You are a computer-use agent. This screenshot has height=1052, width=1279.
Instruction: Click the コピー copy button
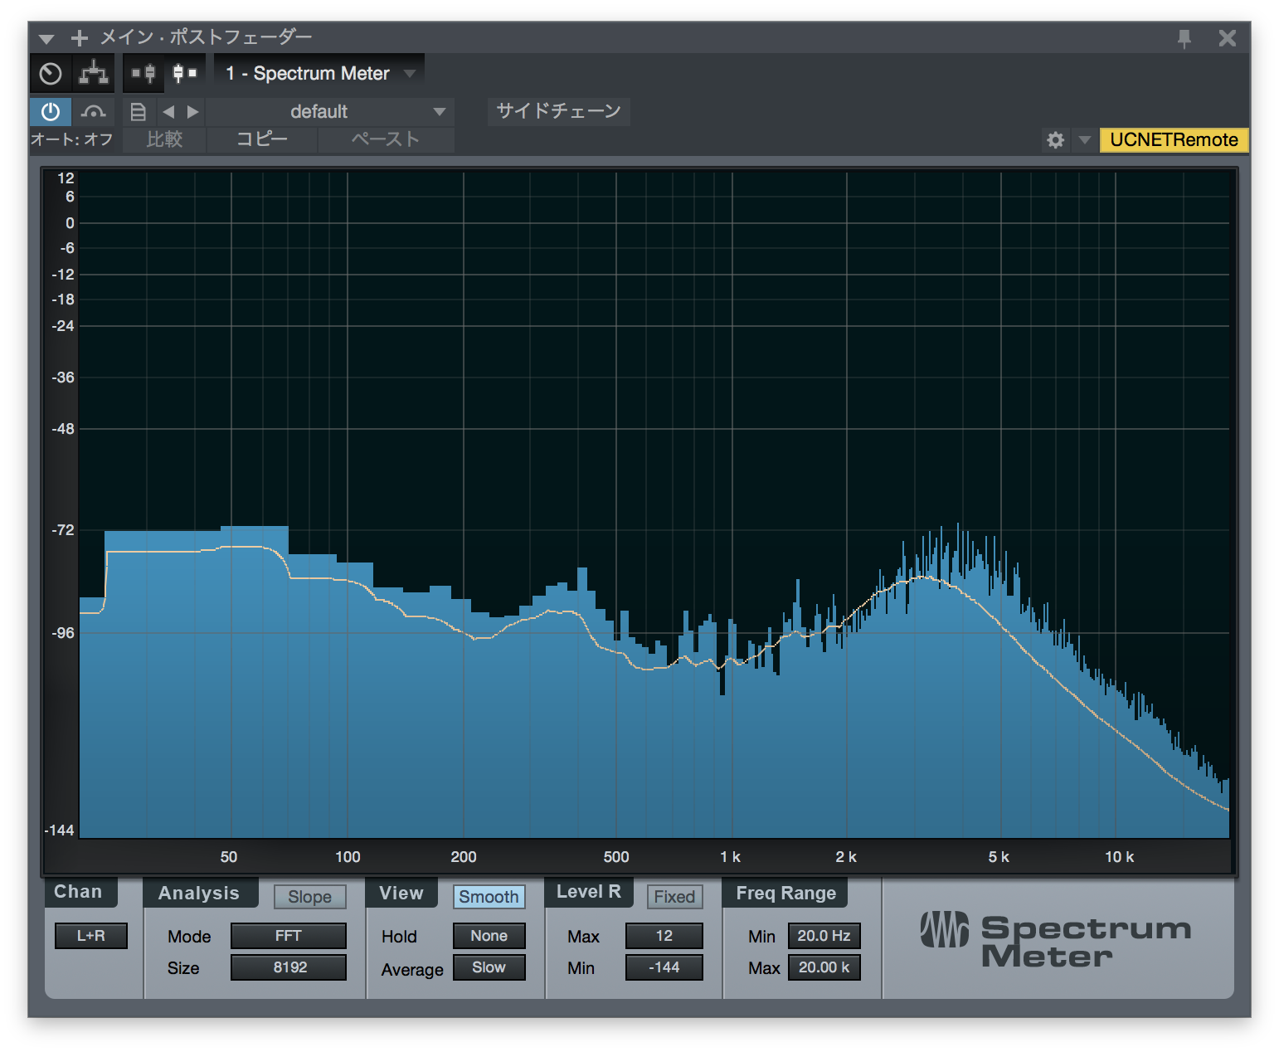262,139
